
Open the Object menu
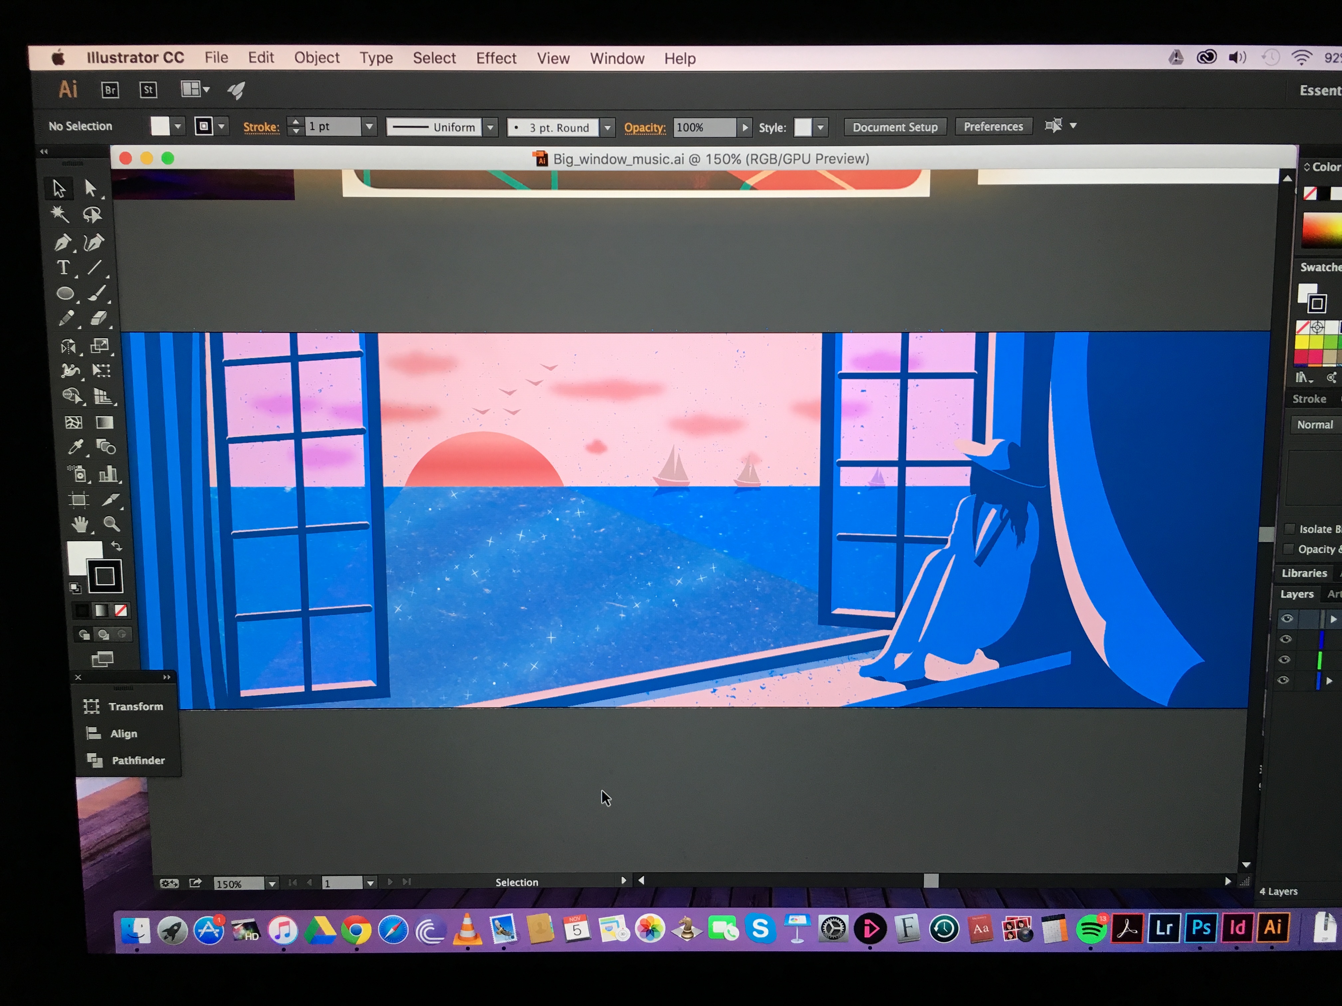(x=317, y=58)
